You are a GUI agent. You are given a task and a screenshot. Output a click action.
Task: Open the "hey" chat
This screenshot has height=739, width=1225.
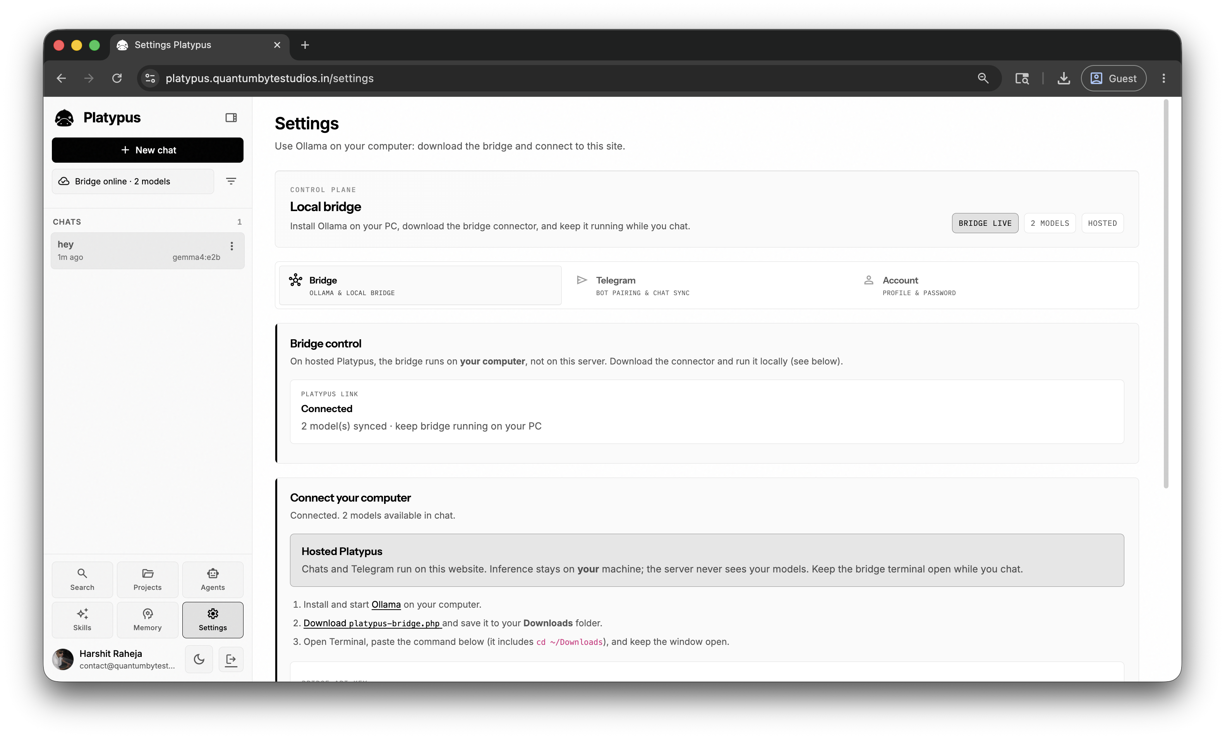pos(148,251)
